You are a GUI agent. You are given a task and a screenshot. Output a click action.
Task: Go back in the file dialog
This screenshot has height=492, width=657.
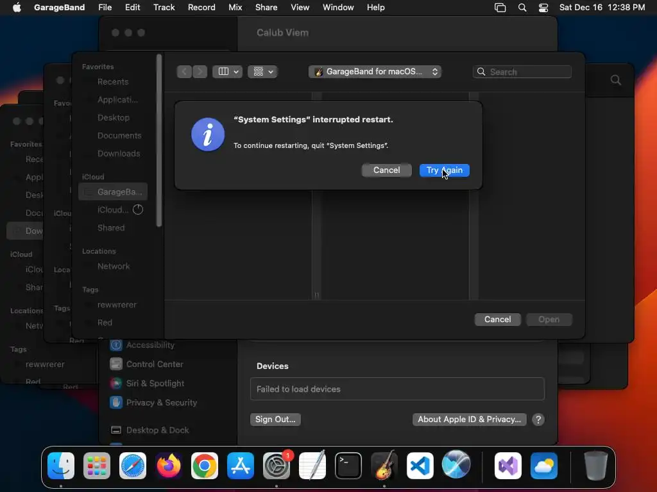(184, 72)
